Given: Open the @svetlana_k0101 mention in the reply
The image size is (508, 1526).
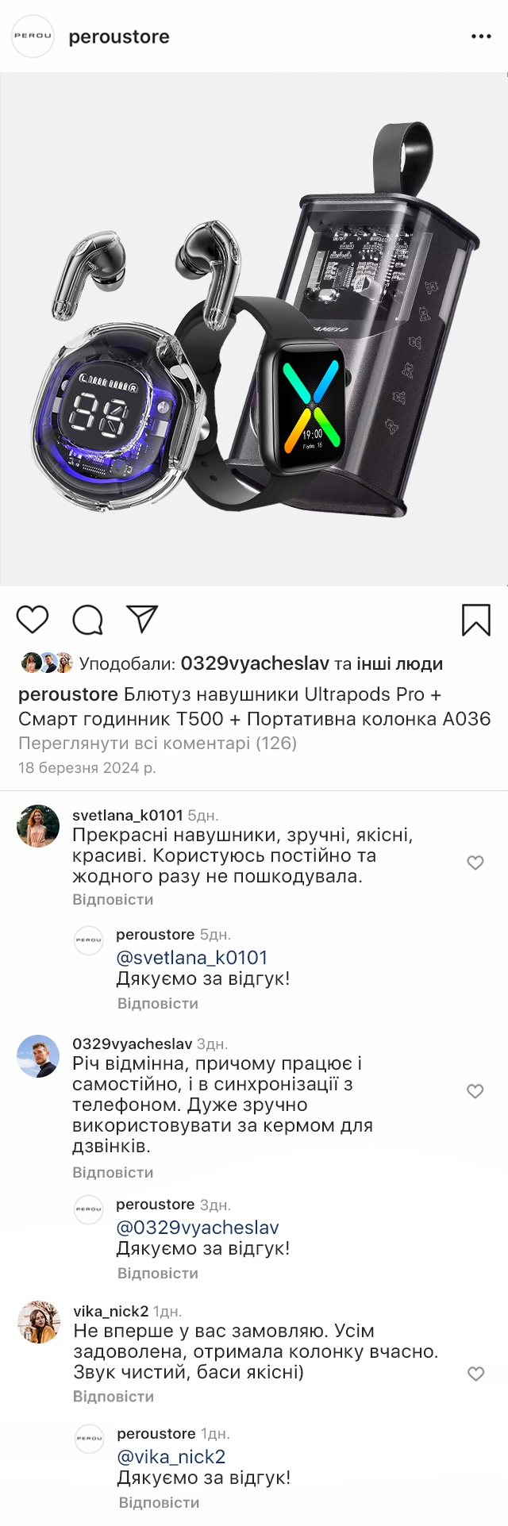Looking at the screenshot, I should pyautogui.click(x=192, y=958).
